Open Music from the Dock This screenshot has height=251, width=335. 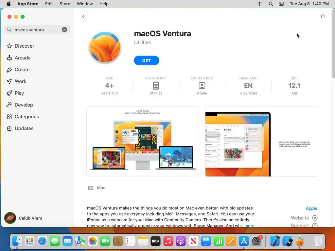point(168,241)
